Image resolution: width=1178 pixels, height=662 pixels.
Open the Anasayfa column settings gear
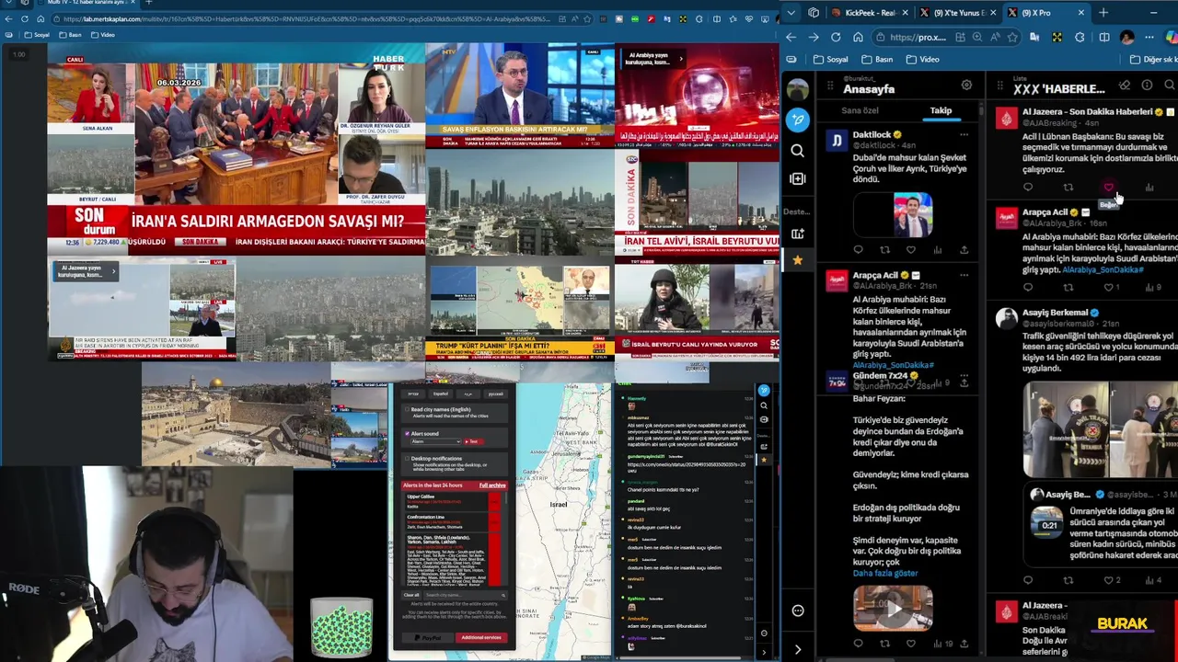tap(966, 85)
